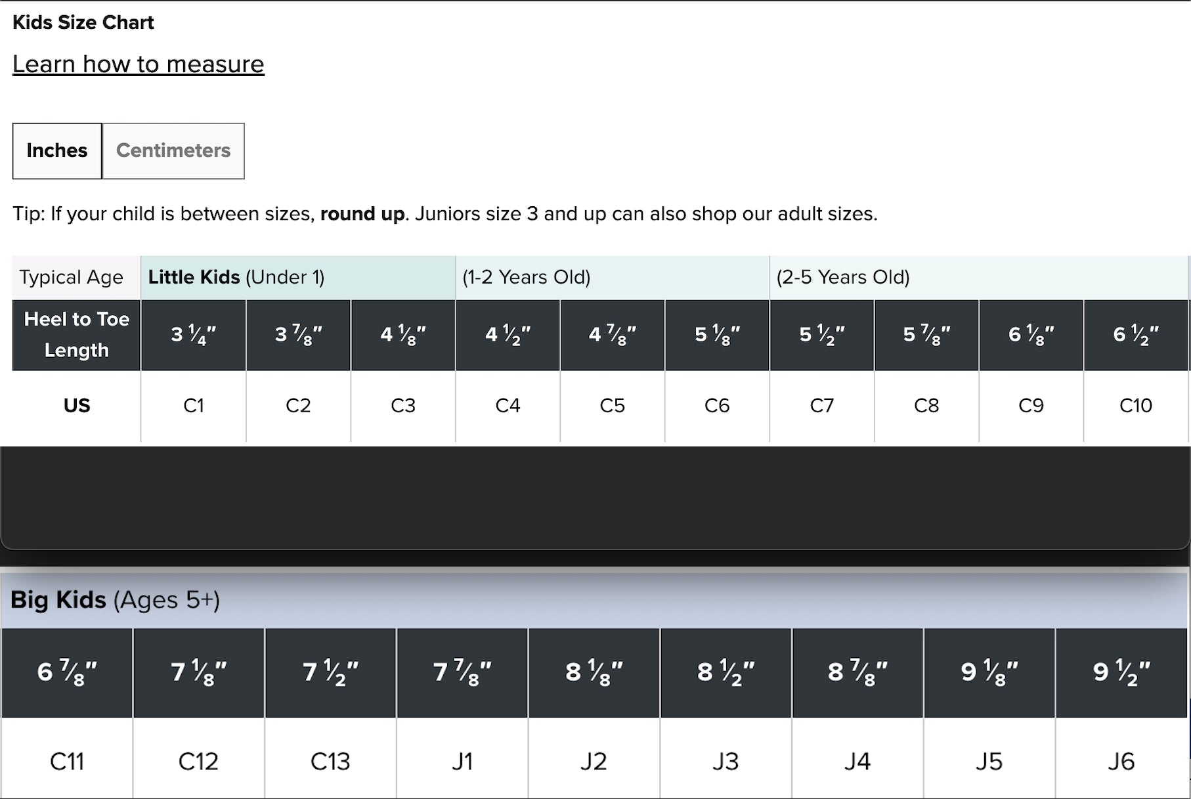Click the J6 size cell

pos(1121,762)
